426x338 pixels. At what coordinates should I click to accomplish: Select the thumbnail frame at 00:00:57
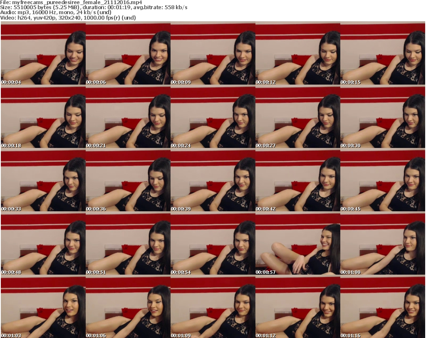[x=298, y=243]
